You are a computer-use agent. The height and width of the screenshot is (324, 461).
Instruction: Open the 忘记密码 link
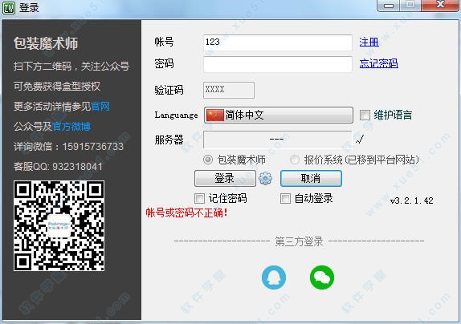pyautogui.click(x=379, y=63)
